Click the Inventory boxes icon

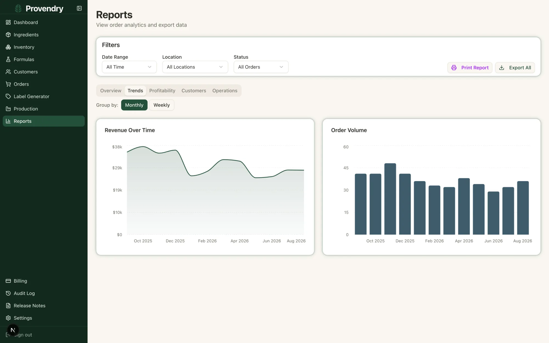coord(8,47)
